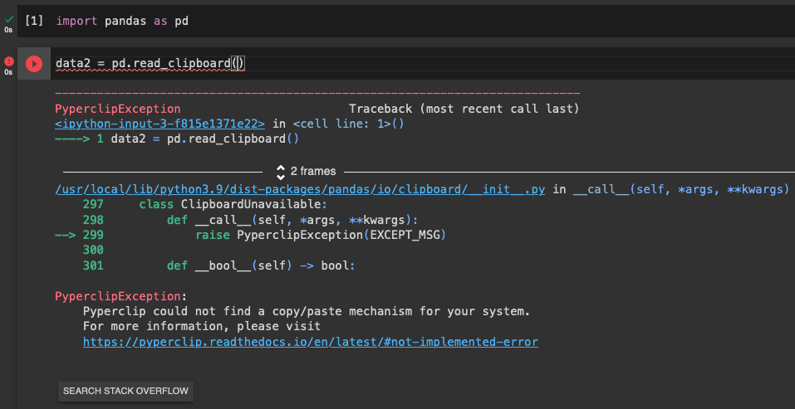Screen dimensions: 795x409
Task: Click the 'Traceback (most recent call last)' text
Action: coord(464,109)
